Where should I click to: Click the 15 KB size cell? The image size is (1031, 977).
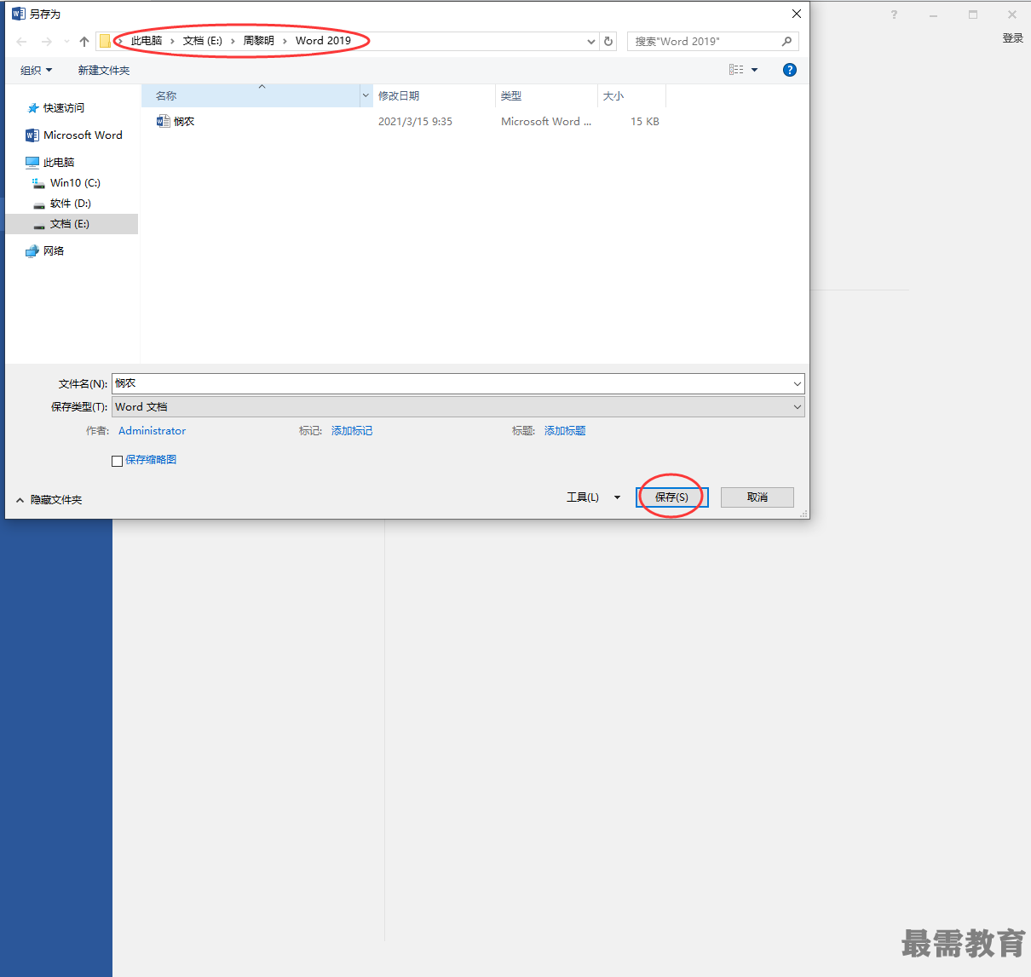coord(645,122)
